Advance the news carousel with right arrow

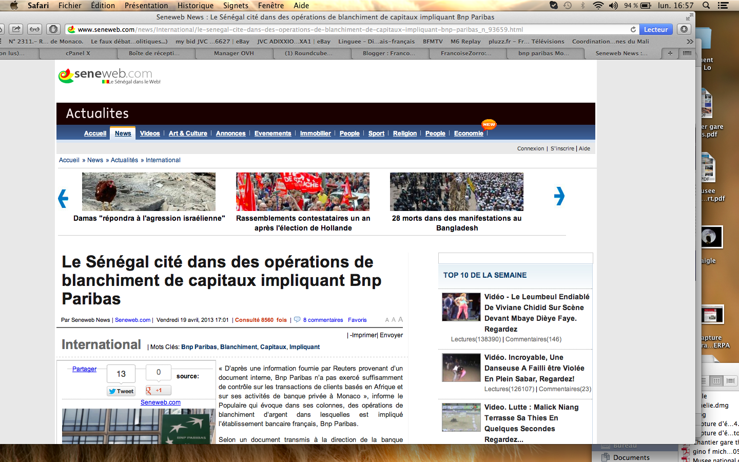coord(559,196)
